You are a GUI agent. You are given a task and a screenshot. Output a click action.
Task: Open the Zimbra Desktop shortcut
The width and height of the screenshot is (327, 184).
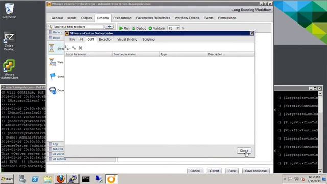pyautogui.click(x=9, y=41)
